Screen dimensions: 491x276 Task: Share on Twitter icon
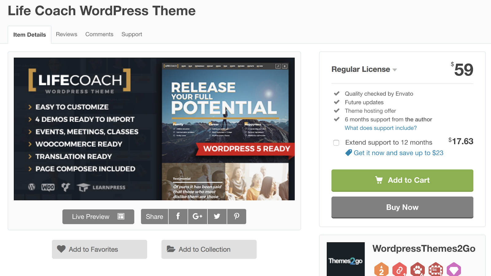217,217
